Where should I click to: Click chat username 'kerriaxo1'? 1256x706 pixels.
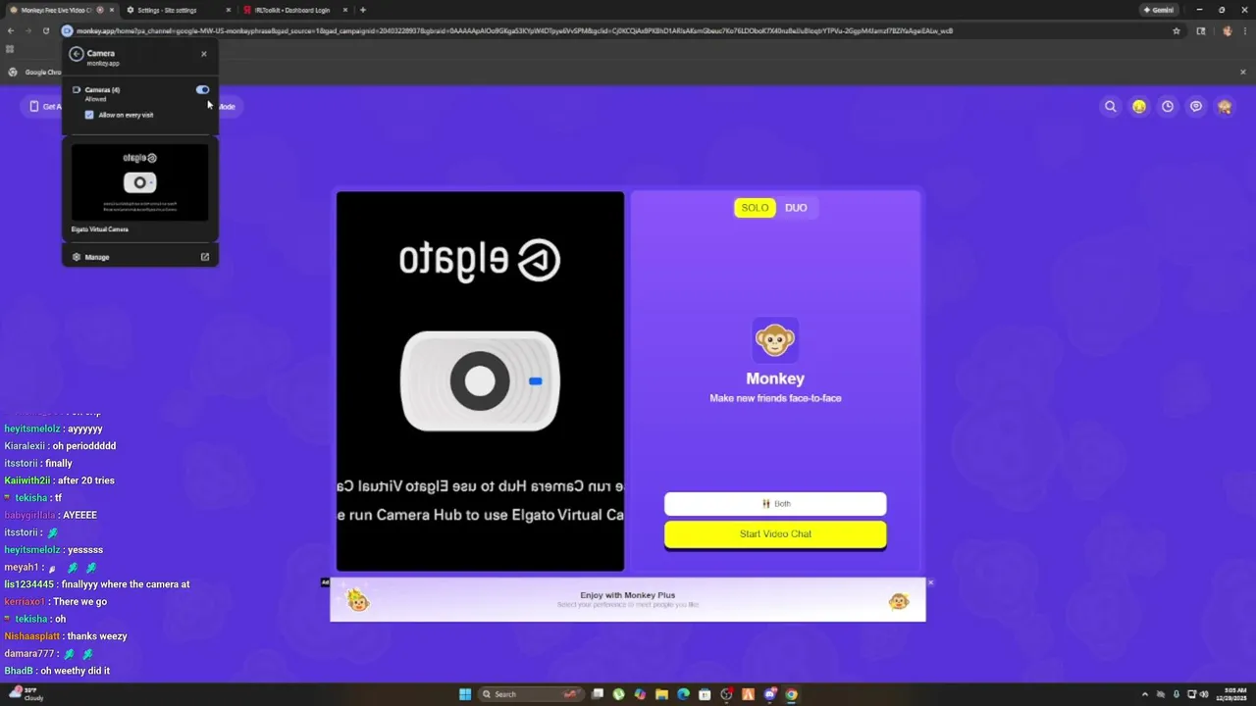click(x=25, y=602)
